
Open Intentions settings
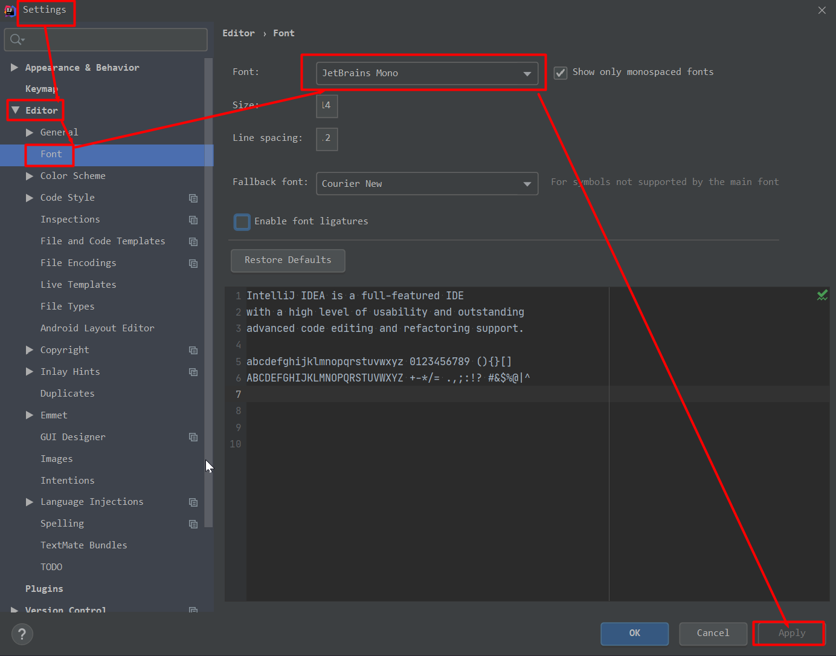(x=68, y=481)
